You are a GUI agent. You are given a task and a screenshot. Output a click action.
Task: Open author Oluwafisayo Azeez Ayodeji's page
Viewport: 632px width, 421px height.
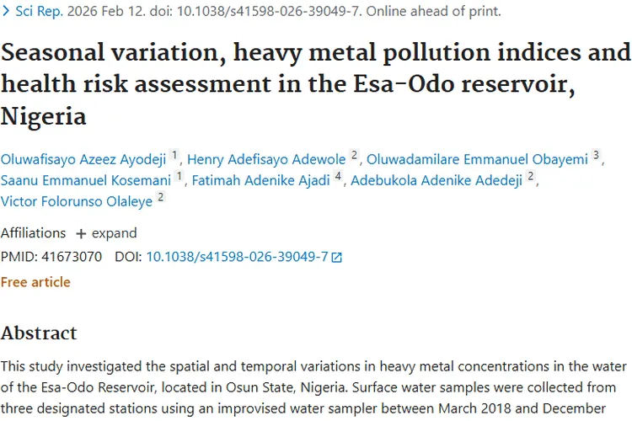(83, 159)
